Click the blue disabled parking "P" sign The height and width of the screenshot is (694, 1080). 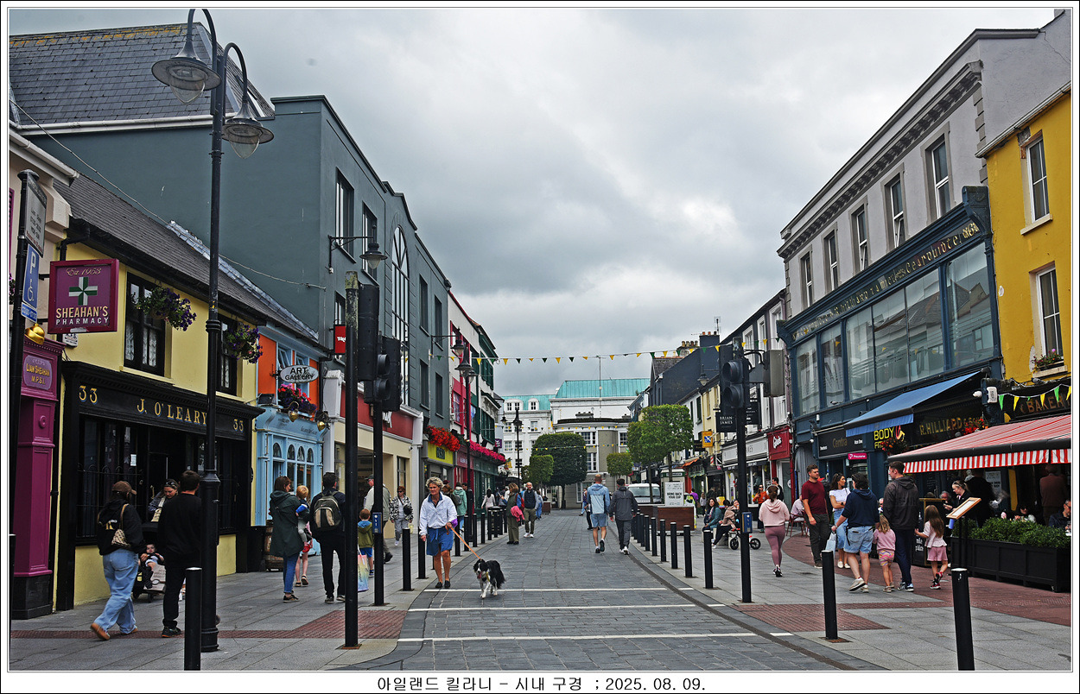click(31, 276)
